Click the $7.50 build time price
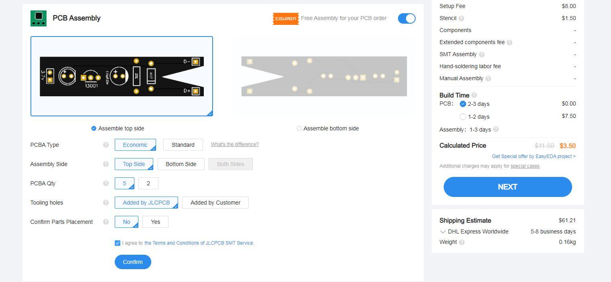 click(x=569, y=116)
